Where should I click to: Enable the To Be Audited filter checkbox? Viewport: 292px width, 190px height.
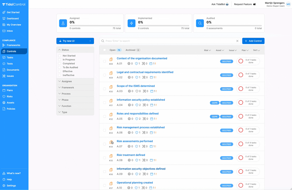coord(60,67)
